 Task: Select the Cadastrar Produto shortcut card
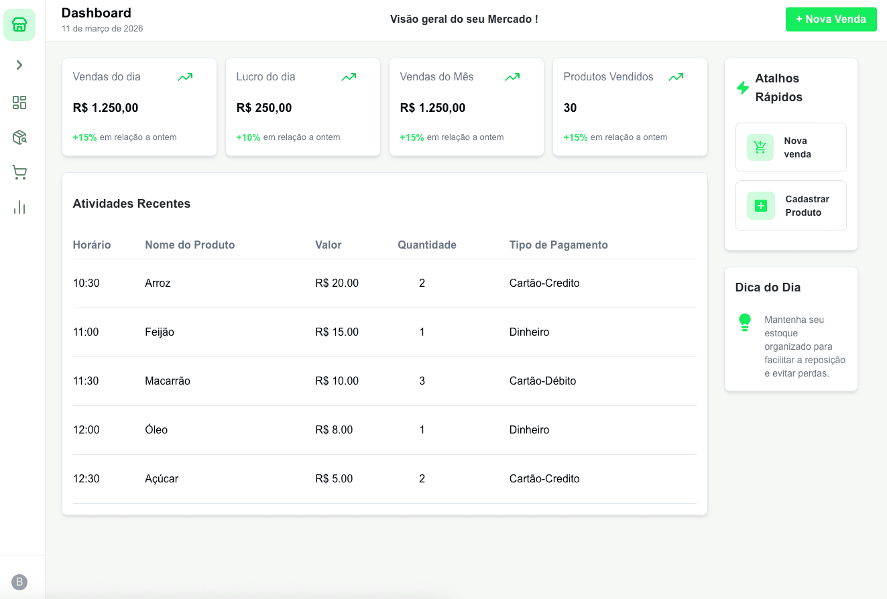click(x=791, y=206)
